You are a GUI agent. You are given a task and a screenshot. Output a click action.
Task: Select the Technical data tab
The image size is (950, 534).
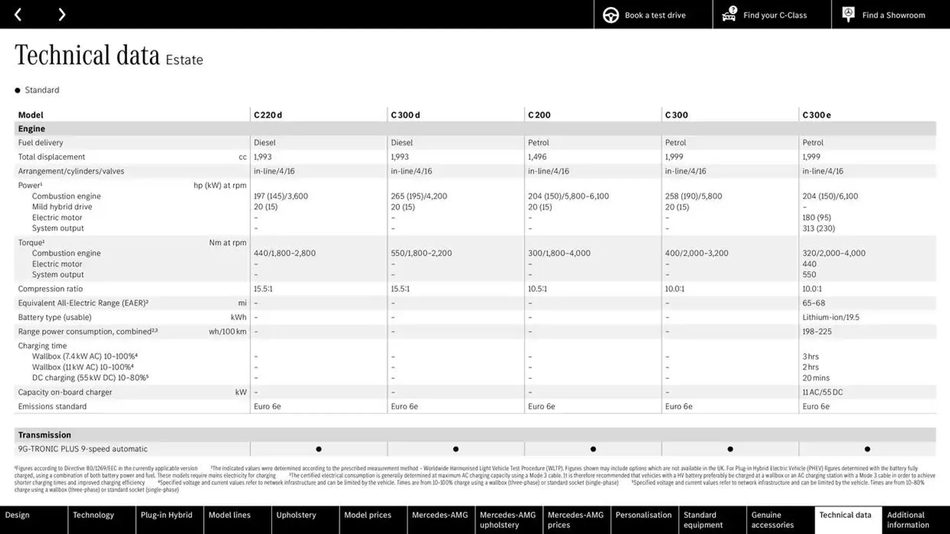pos(846,519)
